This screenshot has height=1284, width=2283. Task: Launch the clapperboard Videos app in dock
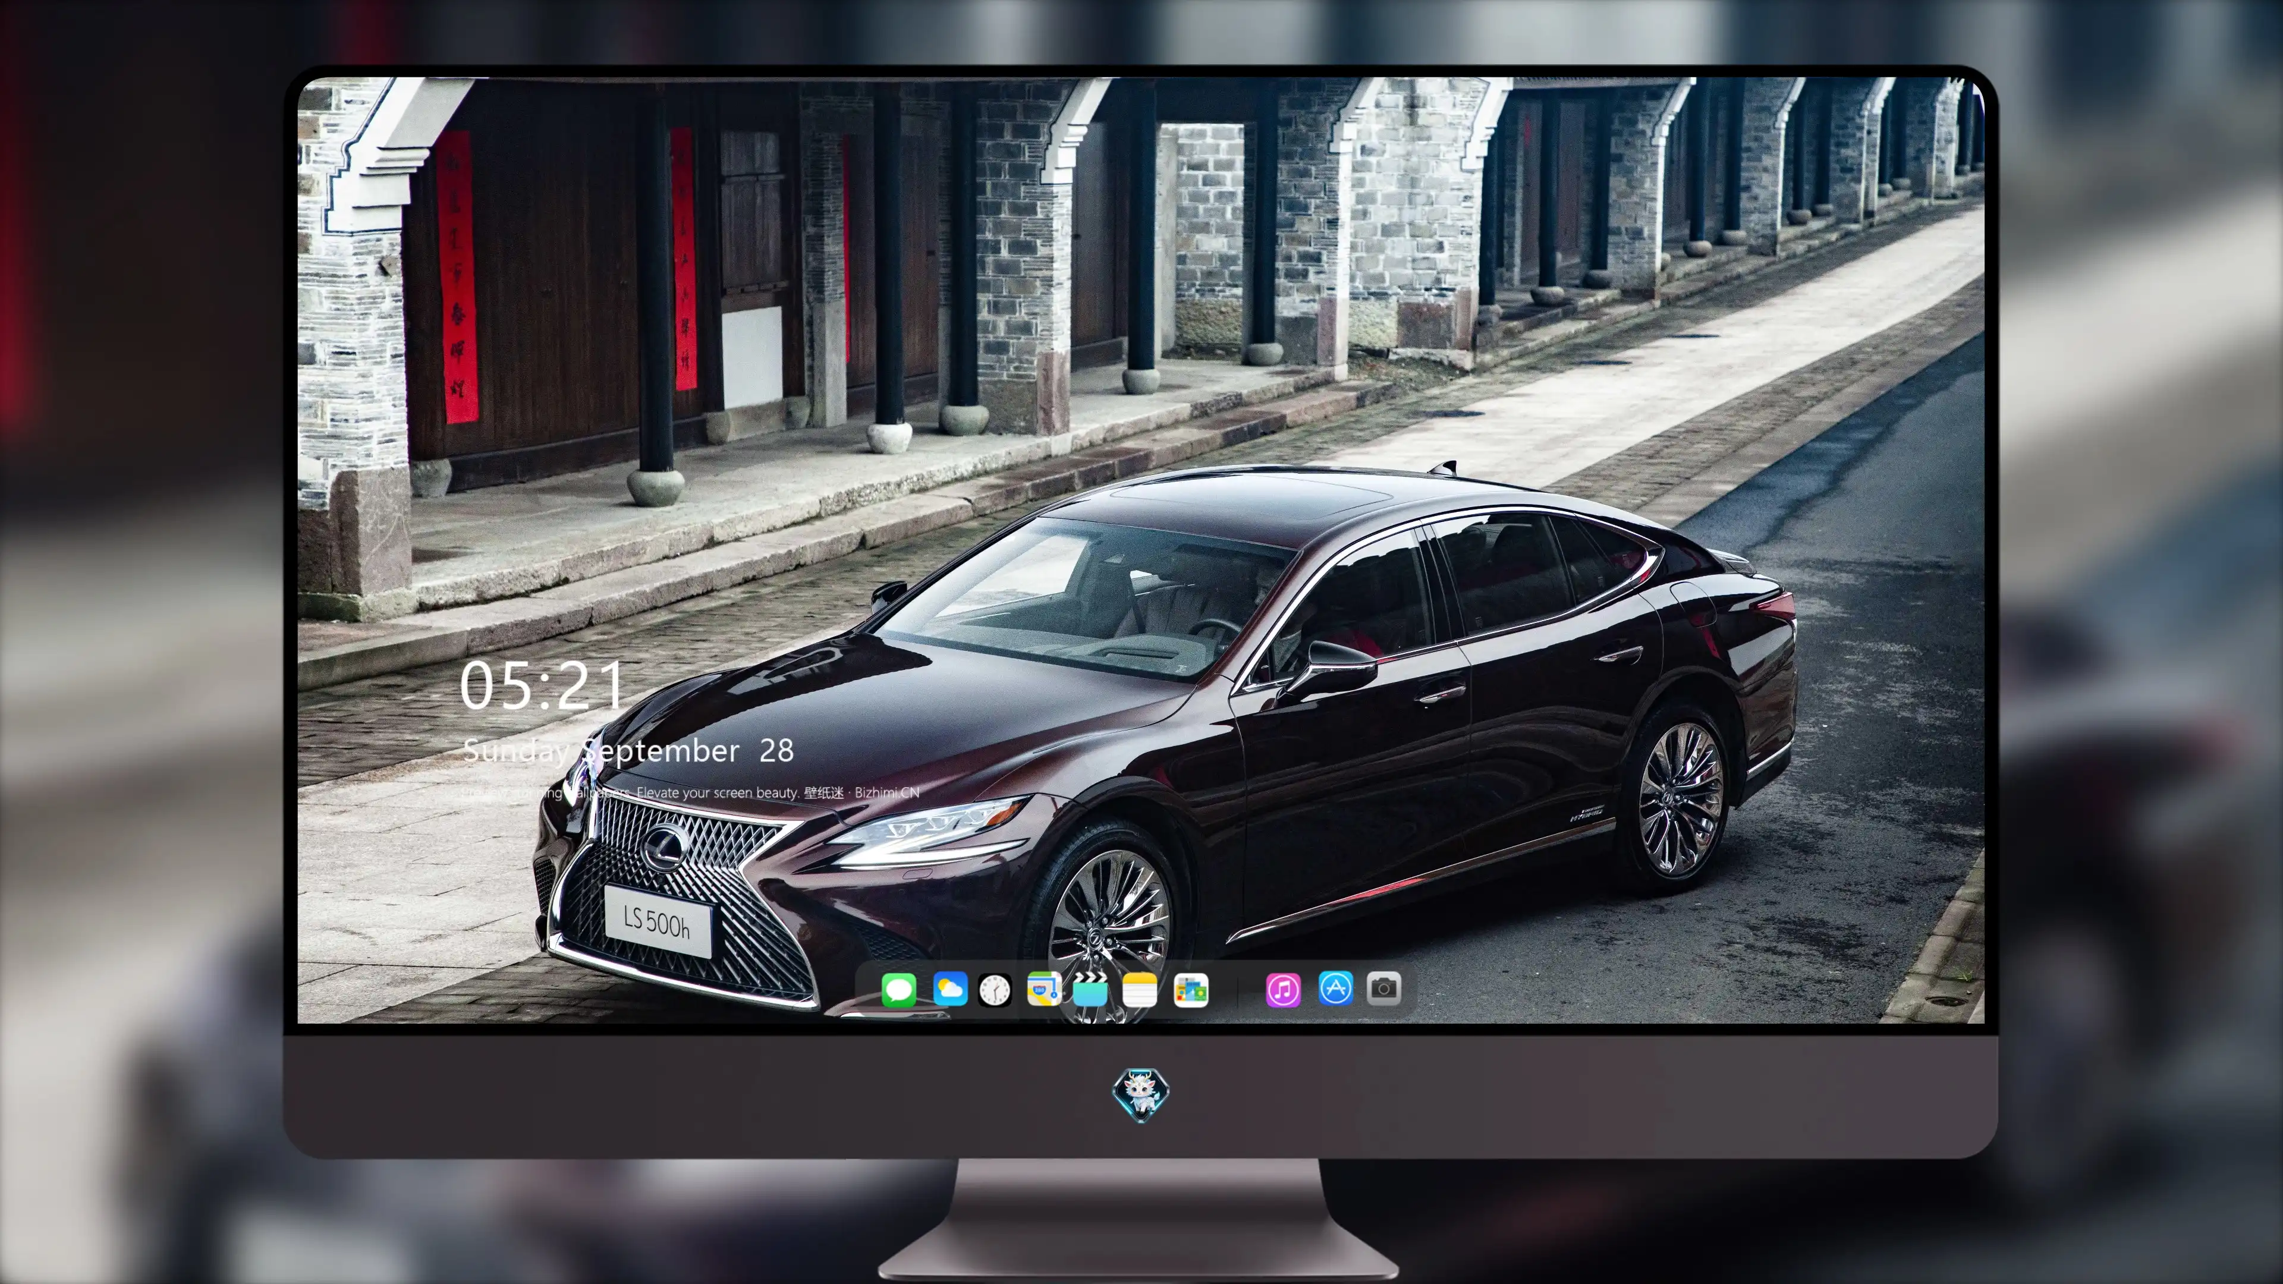1090,990
